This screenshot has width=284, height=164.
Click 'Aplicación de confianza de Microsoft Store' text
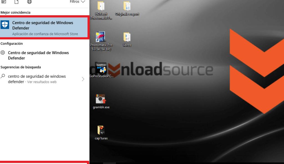point(45,34)
